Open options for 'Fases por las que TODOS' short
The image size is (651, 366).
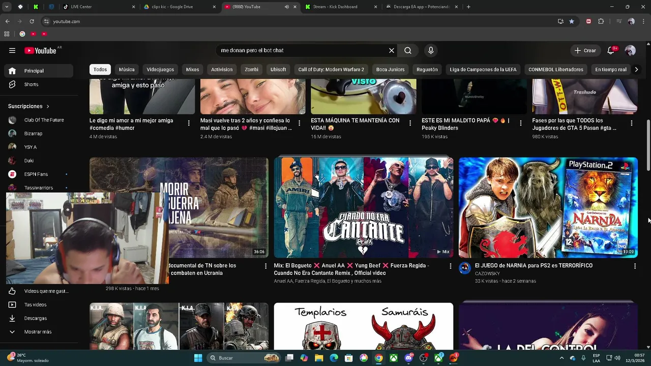click(x=632, y=123)
